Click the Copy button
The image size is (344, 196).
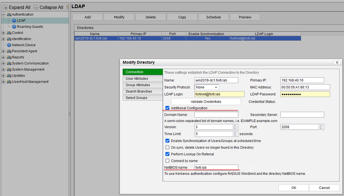click(182, 17)
